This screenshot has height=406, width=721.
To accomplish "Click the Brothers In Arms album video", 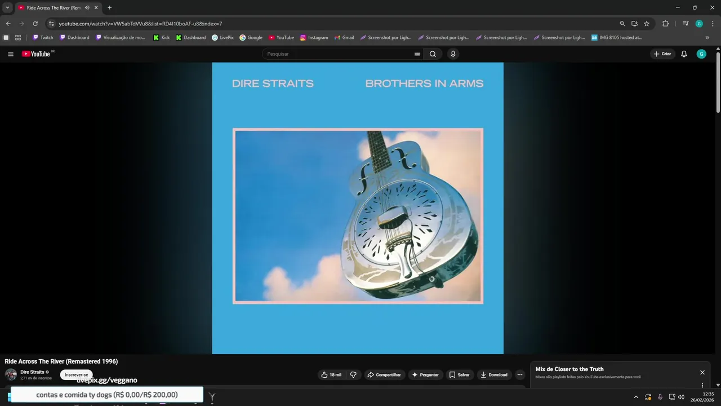I will click(358, 208).
